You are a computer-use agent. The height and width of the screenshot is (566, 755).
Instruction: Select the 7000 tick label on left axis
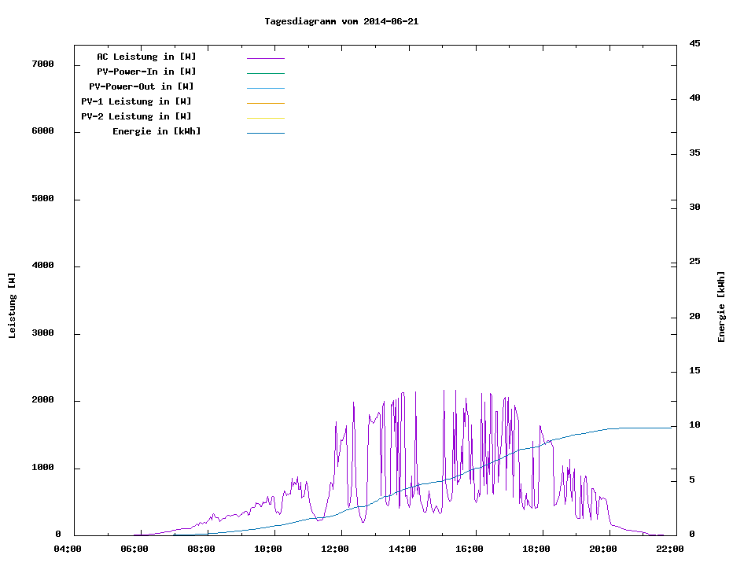point(42,64)
